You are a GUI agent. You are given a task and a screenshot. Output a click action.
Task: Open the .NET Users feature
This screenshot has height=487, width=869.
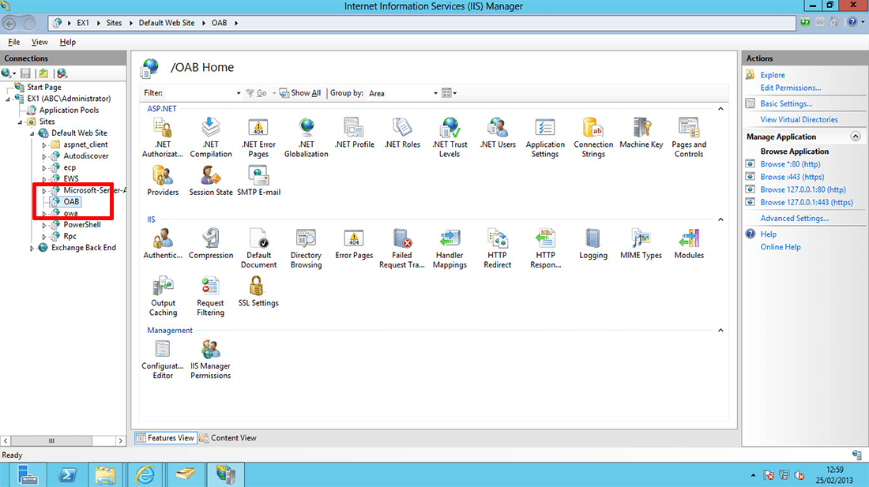coord(498,133)
